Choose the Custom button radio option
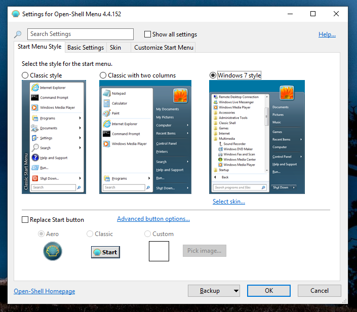357x312 pixels. (147, 234)
